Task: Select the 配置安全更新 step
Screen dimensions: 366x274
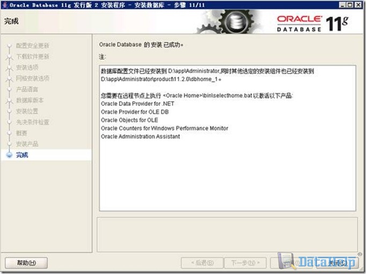Action: [x=32, y=45]
